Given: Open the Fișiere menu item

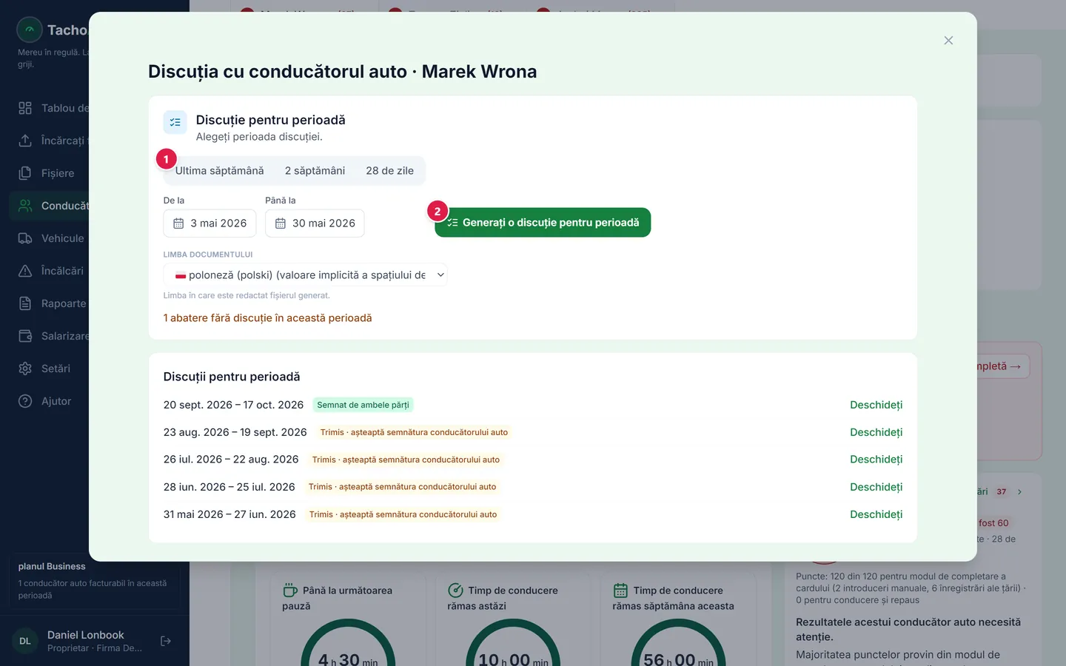Looking at the screenshot, I should tap(49, 173).
